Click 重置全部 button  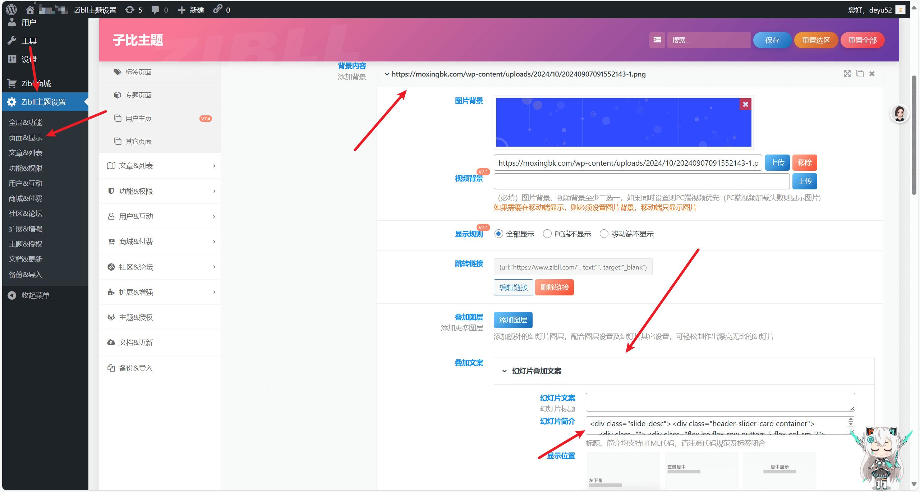tap(862, 40)
